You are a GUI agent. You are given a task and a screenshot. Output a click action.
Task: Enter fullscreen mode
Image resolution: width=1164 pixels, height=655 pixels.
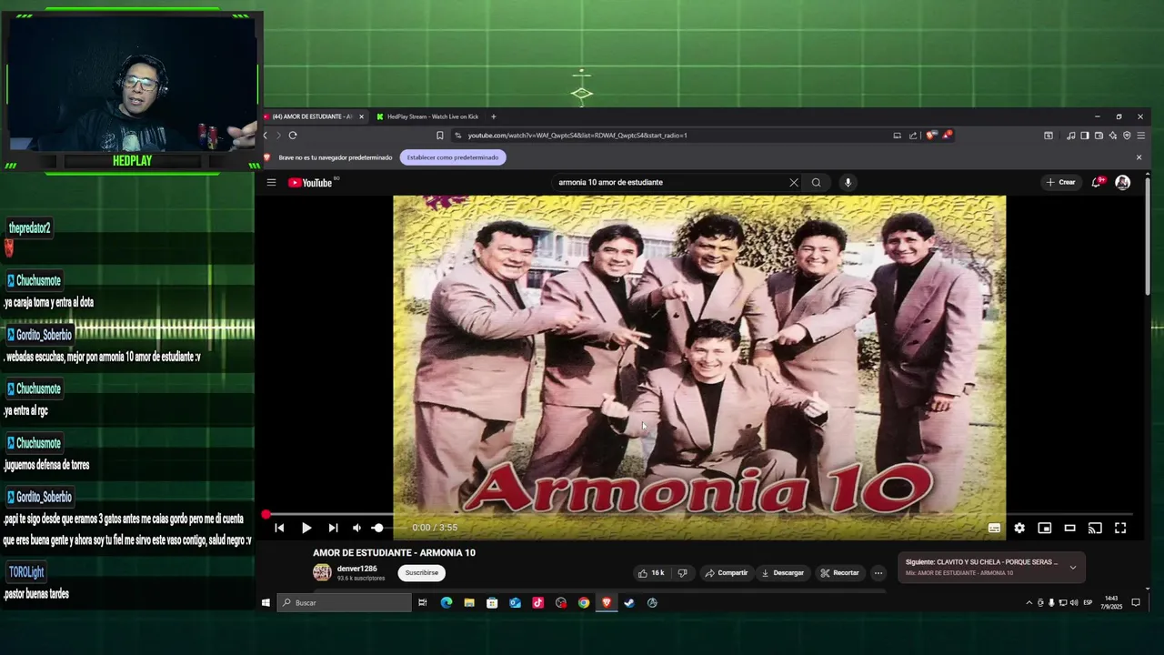pyautogui.click(x=1120, y=528)
